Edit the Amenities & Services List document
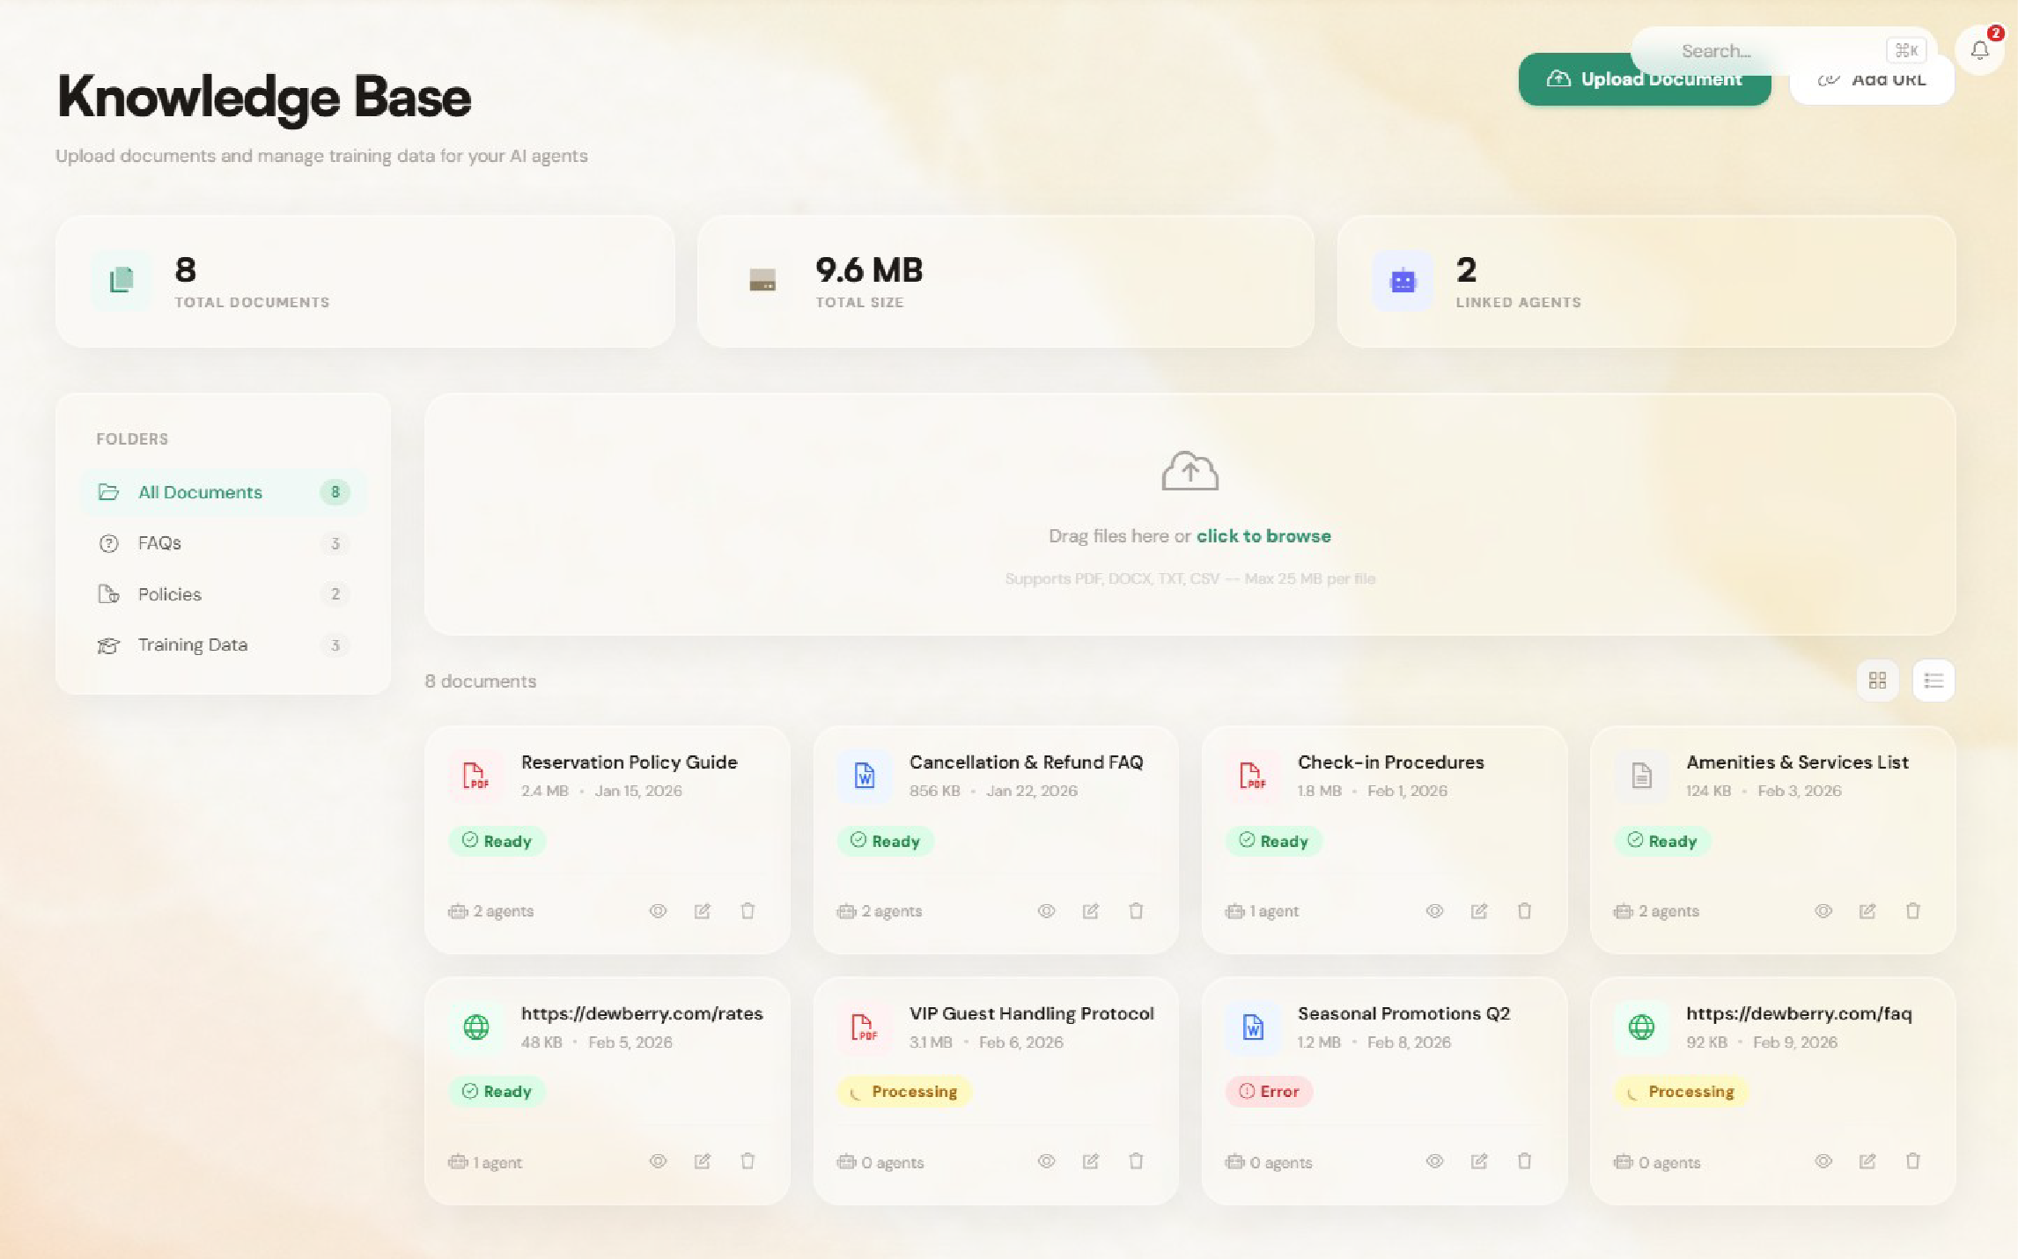Screen dimensions: 2018x1259 click(1867, 911)
